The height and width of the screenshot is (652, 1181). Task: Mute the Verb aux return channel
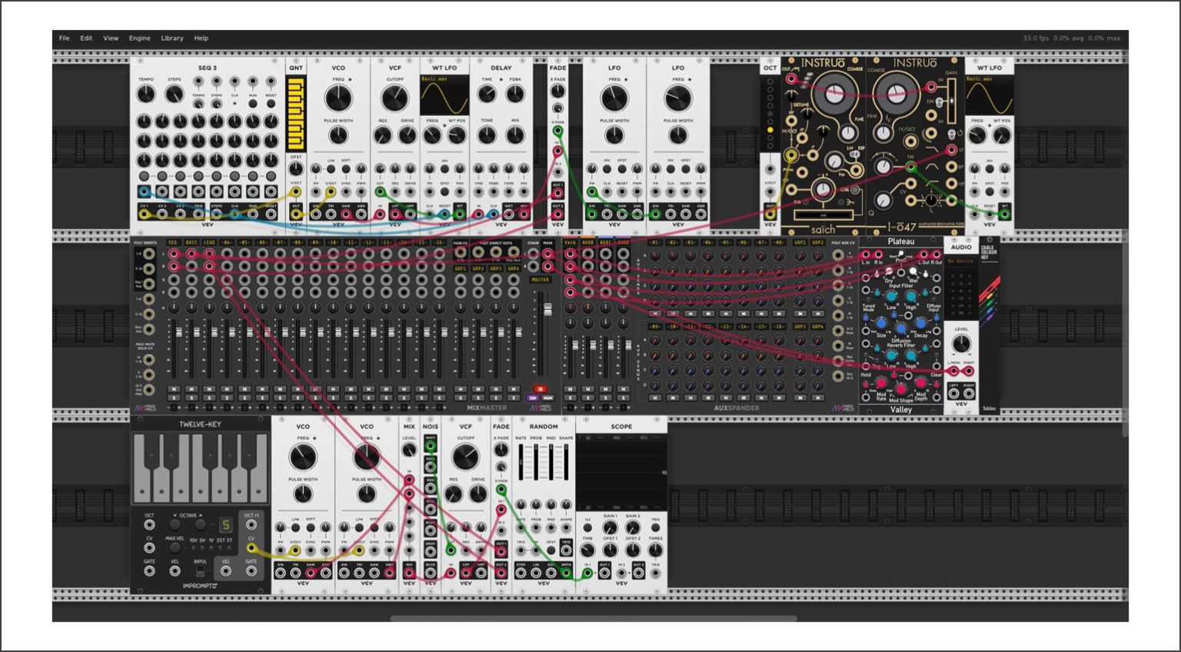[571, 389]
